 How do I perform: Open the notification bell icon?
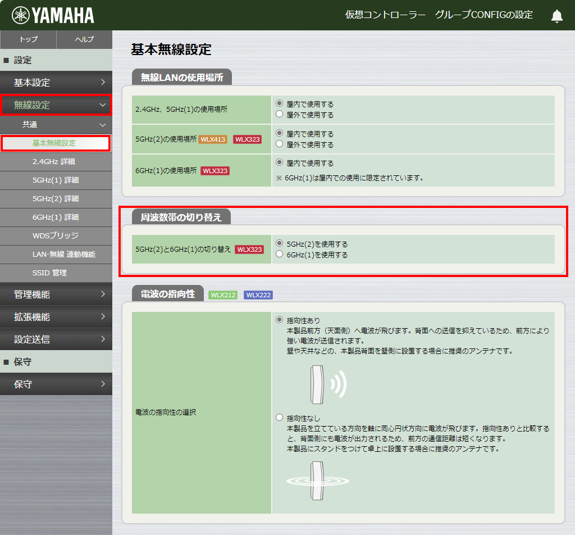point(556,16)
